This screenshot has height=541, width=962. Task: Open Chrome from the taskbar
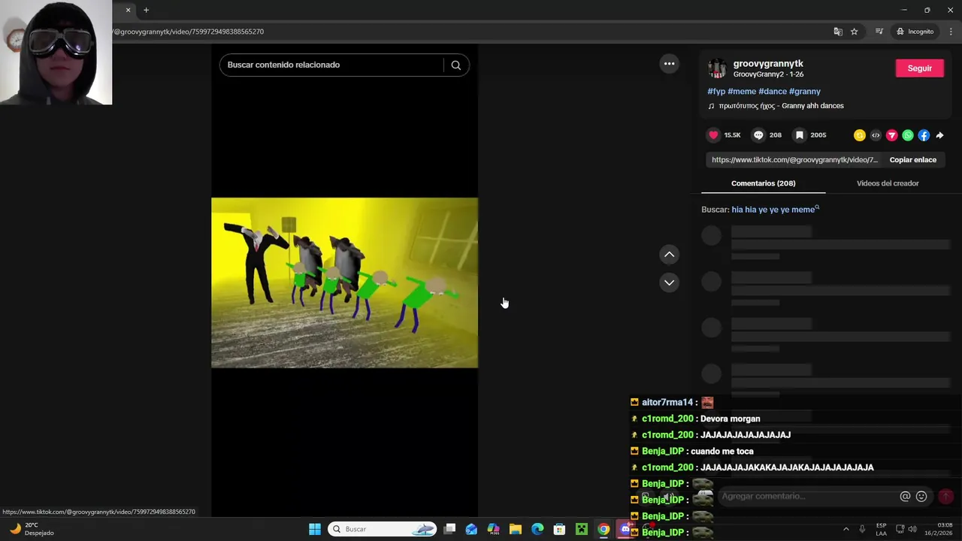604,529
